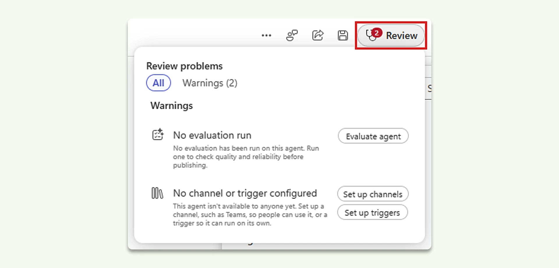Screen dimensions: 559x268
Task: Open the more options ellipsis menu
Action: click(266, 35)
